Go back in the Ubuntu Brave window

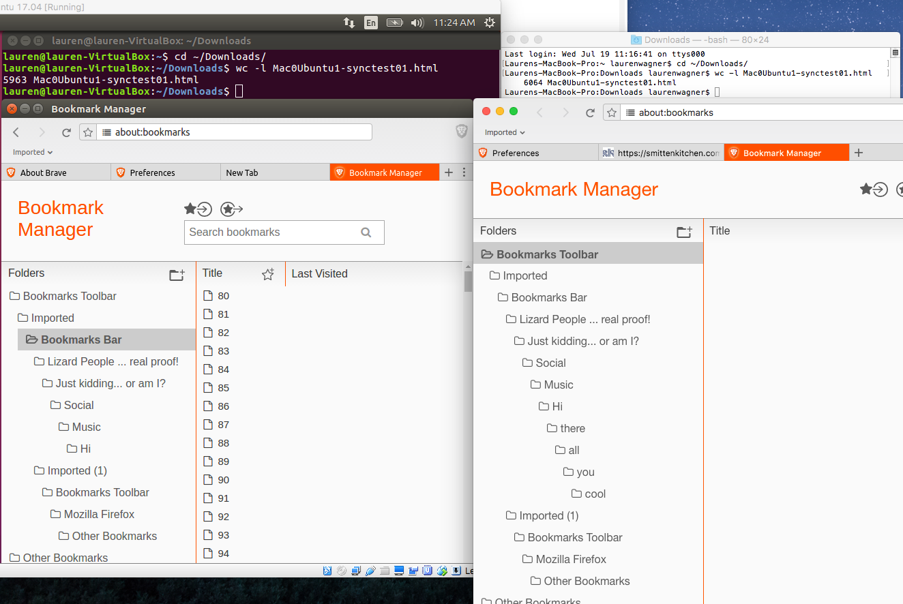click(x=16, y=132)
